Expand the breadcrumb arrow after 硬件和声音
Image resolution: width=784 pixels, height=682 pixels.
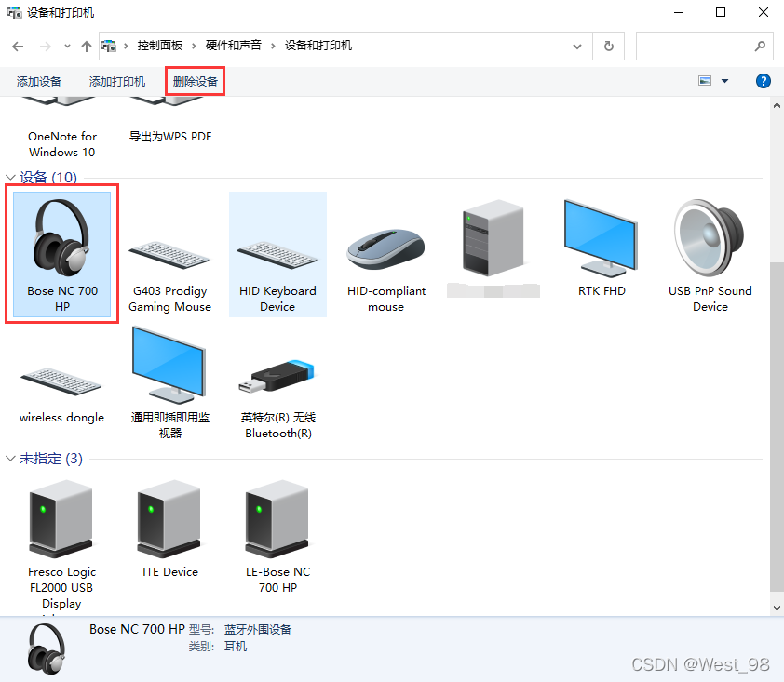(273, 46)
